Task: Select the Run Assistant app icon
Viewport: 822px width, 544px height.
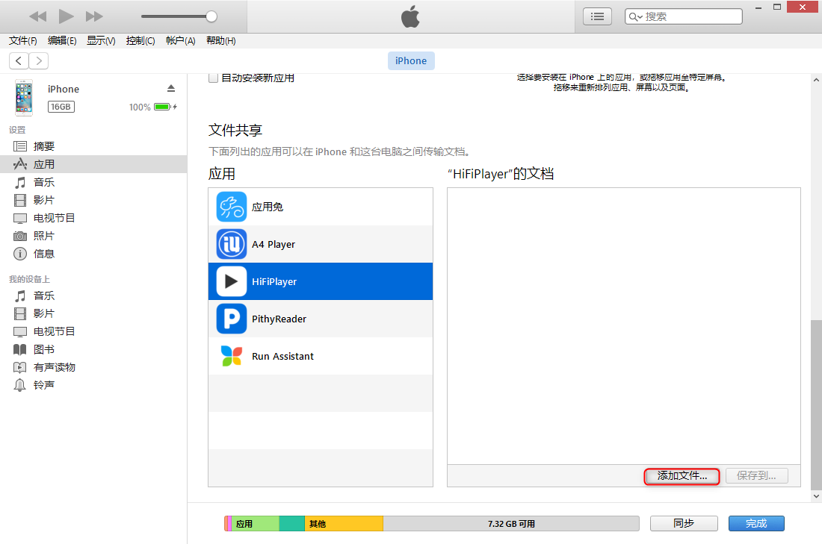Action: point(231,356)
